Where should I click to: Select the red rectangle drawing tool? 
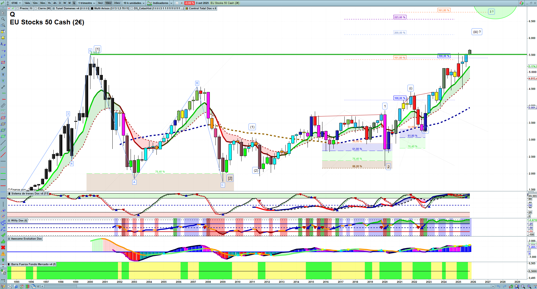3,62
